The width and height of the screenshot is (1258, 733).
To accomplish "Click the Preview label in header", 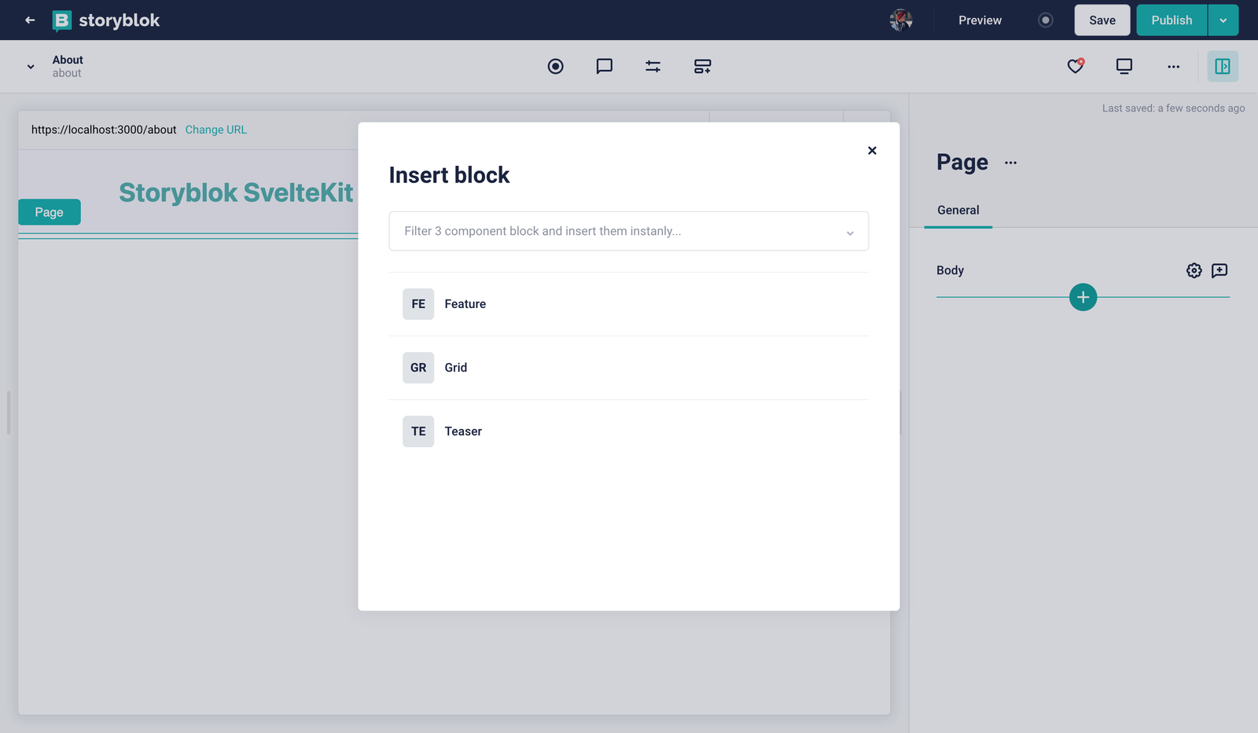I will pyautogui.click(x=980, y=20).
